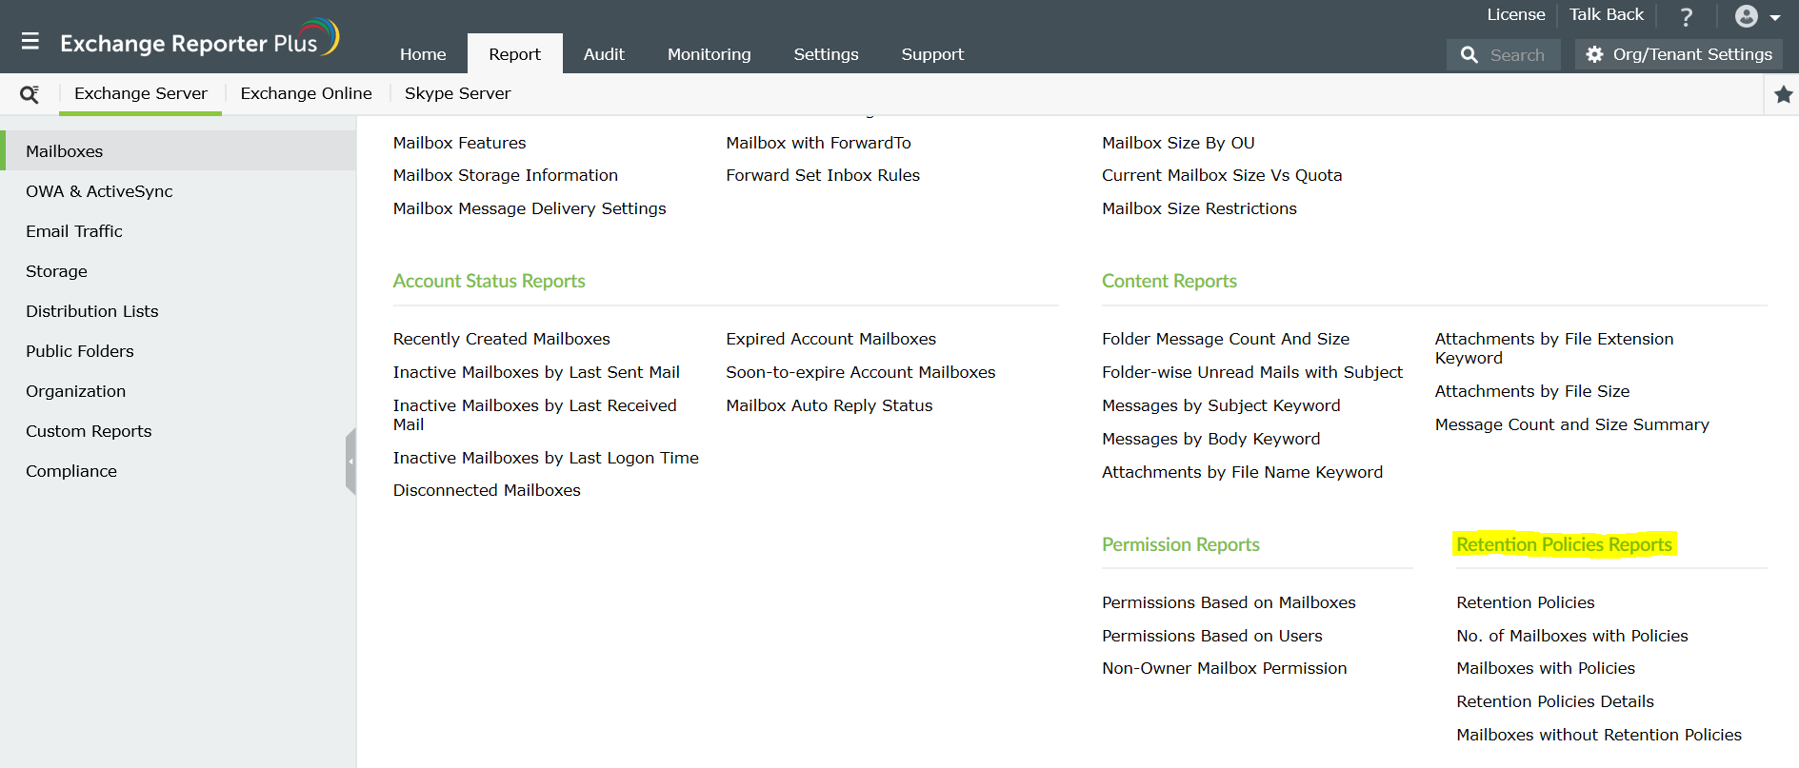Switch to the Audit tab
The height and width of the screenshot is (768, 1799).
[604, 54]
